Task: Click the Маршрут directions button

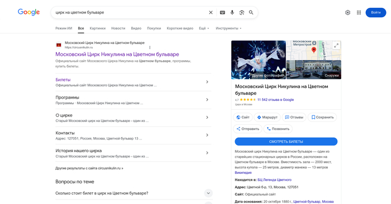Action: click(x=267, y=117)
